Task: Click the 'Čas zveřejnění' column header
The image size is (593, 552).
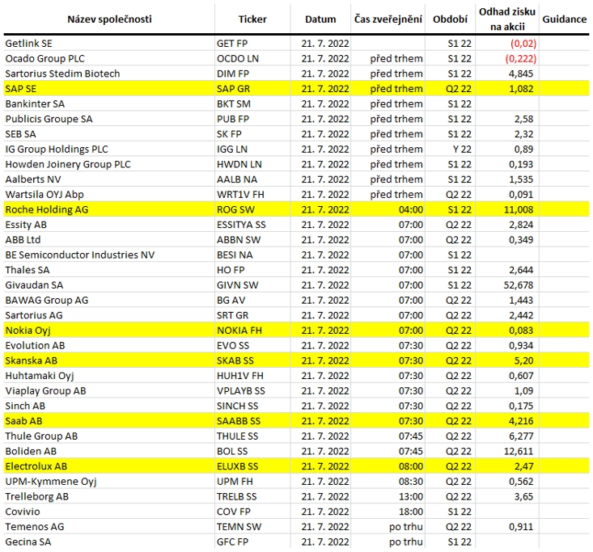Action: coord(388,19)
